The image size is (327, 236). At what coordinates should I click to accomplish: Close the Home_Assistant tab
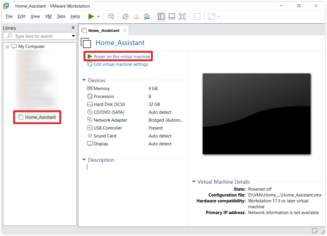(125, 30)
